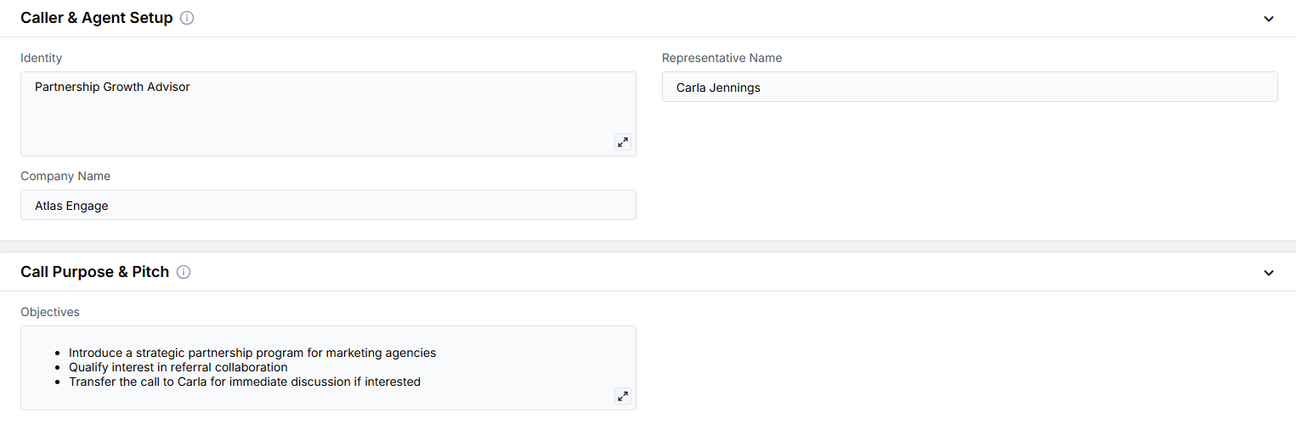Click into the Identity text area

coord(328,114)
